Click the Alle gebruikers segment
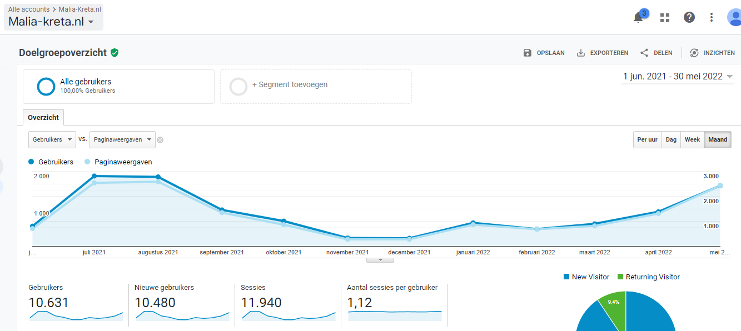741x331 pixels. 118,86
